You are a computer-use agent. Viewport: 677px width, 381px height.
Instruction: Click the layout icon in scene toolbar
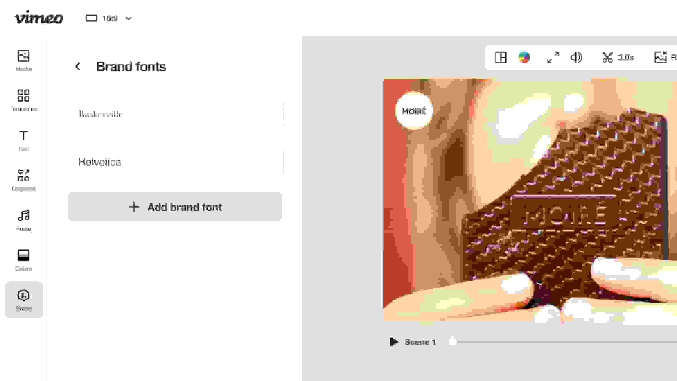tap(501, 58)
